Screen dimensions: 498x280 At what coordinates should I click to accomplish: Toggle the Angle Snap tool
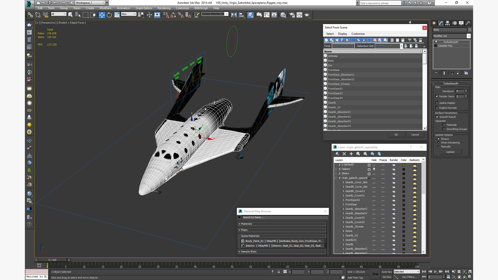point(173,15)
